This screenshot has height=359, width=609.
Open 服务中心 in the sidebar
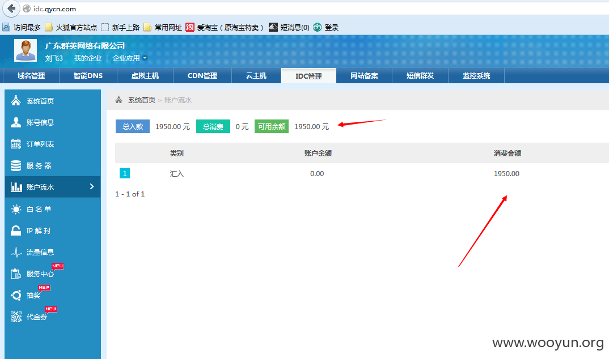pyautogui.click(x=53, y=273)
